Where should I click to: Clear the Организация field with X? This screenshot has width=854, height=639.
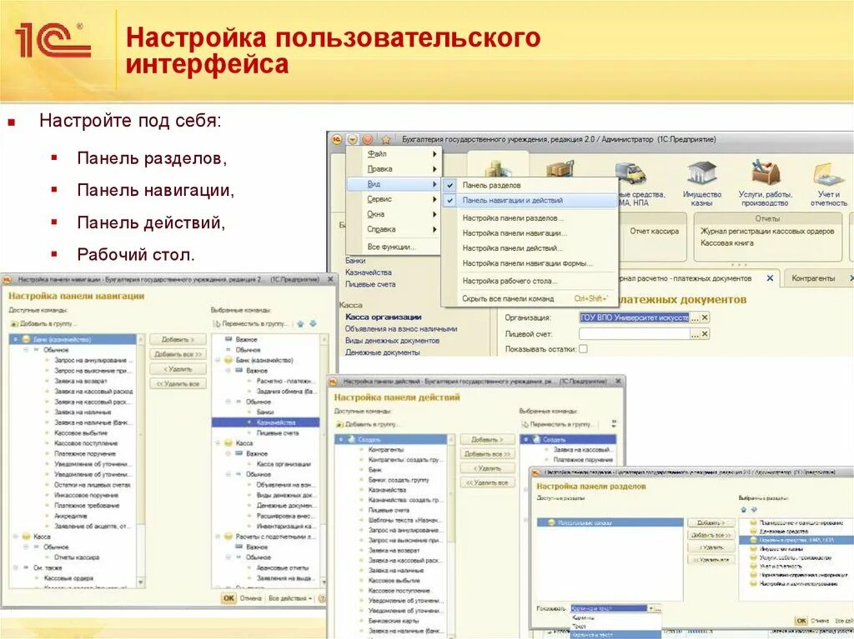pyautogui.click(x=705, y=317)
